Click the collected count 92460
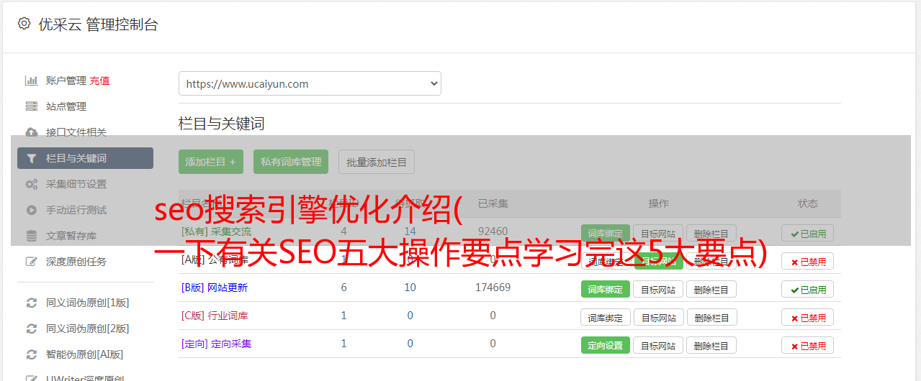This screenshot has width=921, height=381. coord(493,231)
